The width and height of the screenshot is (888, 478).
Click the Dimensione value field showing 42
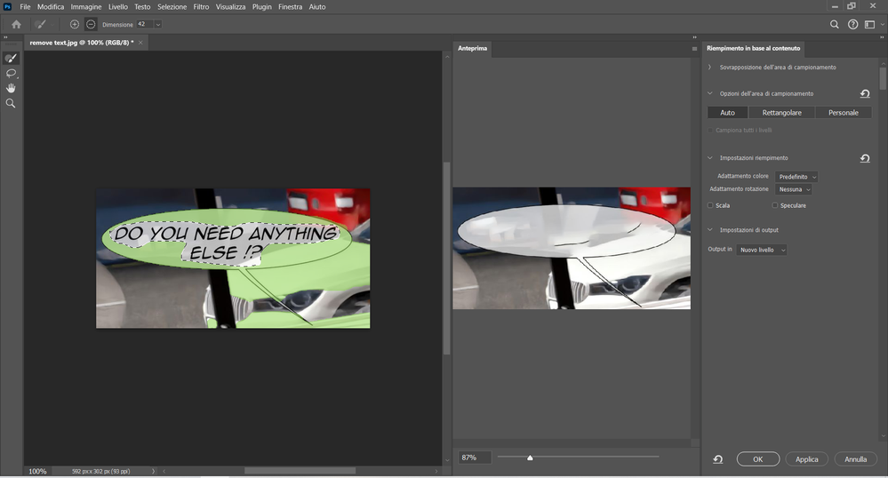pos(145,24)
